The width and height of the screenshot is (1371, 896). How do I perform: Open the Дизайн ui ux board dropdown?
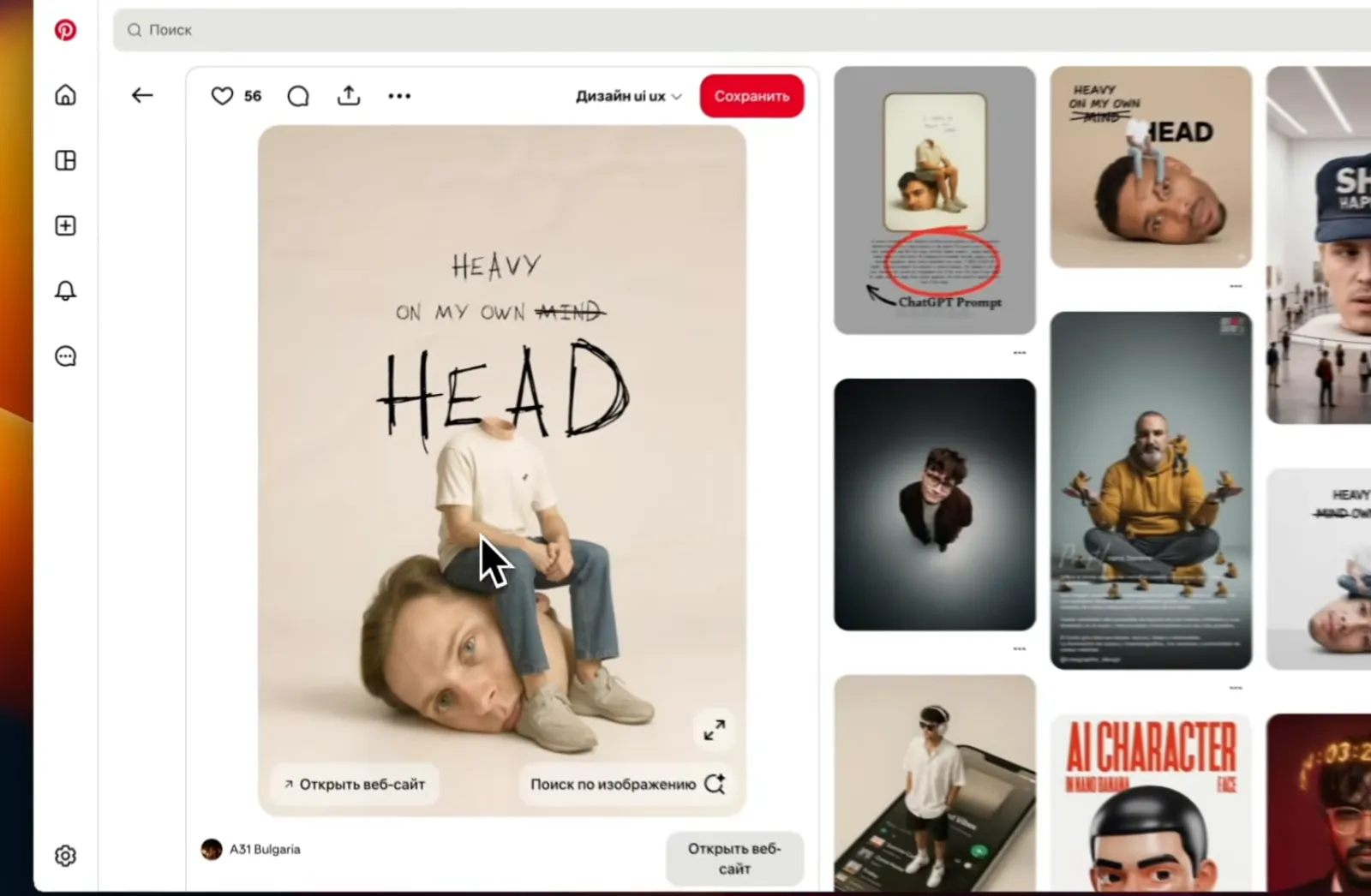(628, 96)
